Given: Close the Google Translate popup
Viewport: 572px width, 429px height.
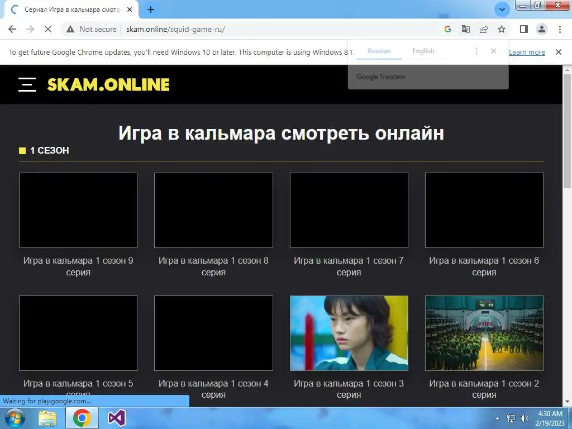Looking at the screenshot, I should [x=494, y=51].
